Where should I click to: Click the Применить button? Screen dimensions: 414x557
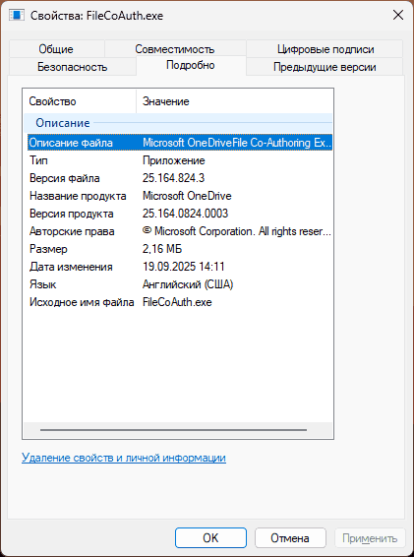[370, 538]
